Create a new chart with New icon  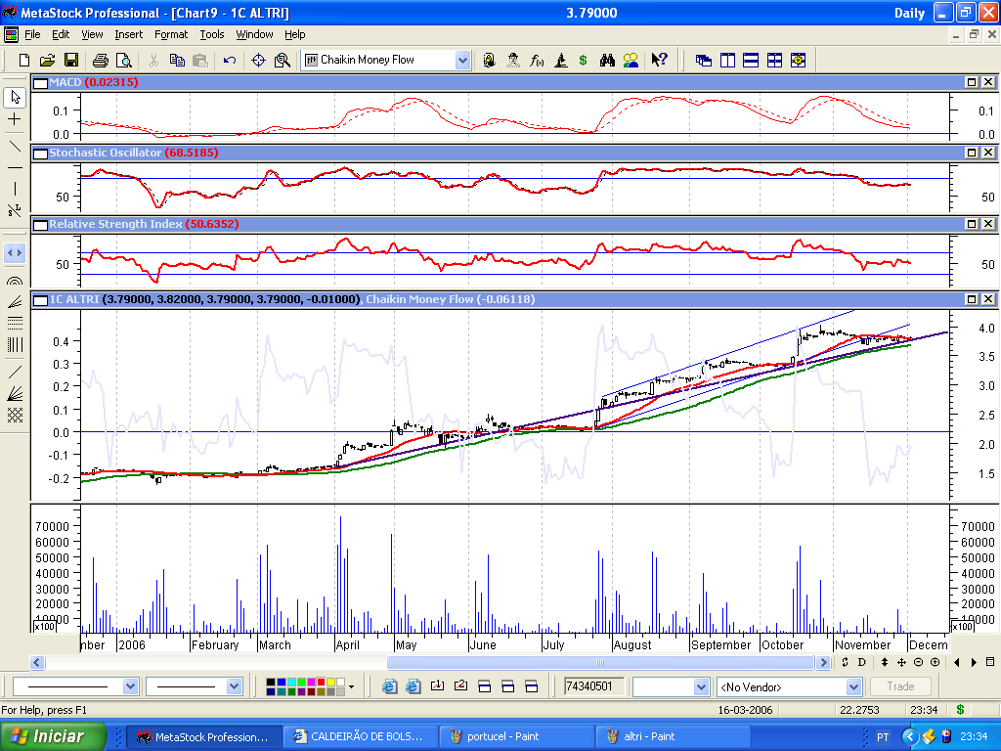pos(24,60)
